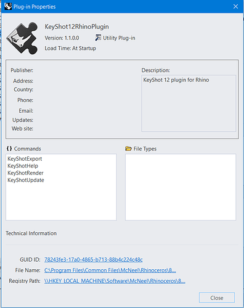The width and height of the screenshot is (244, 308).
Task: Close dialog with the title bar X
Action: (x=235, y=7)
